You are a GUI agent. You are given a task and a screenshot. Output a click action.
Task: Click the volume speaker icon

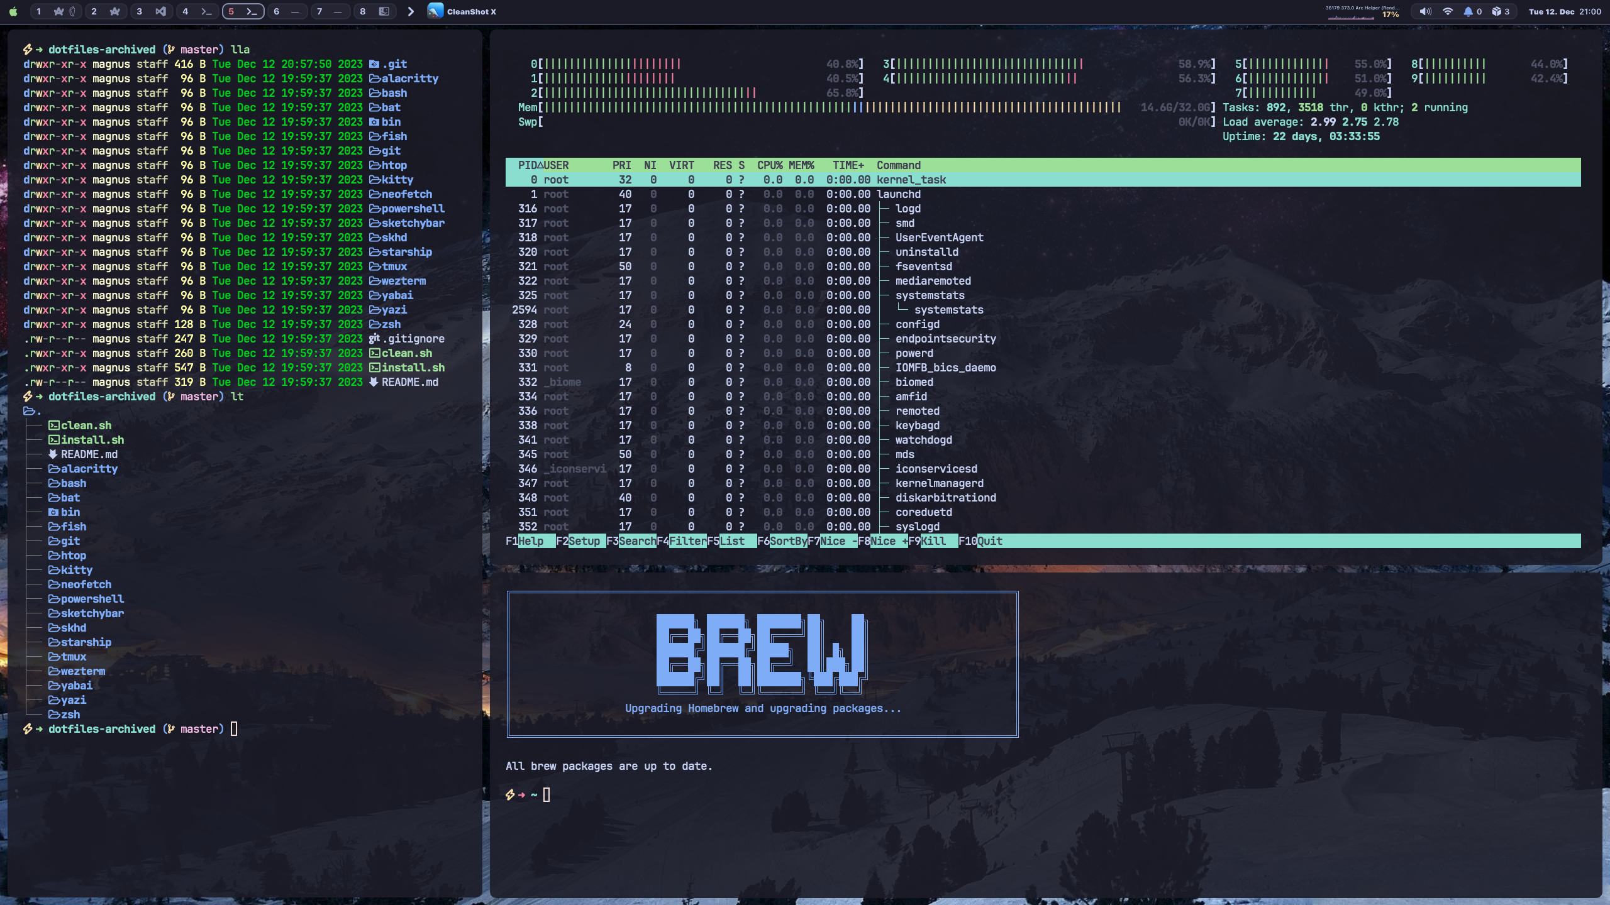(x=1425, y=11)
